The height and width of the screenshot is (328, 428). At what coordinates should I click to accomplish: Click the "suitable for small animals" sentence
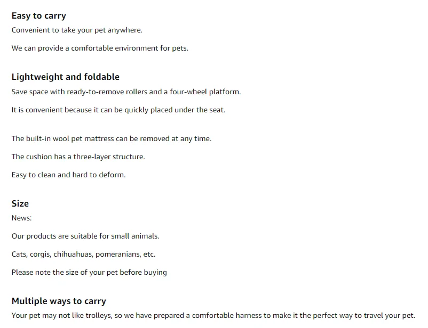tap(85, 236)
